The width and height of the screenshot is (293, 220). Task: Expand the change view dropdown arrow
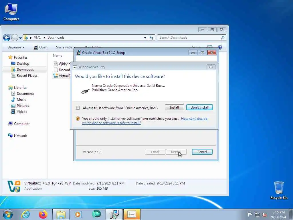click(x=200, y=47)
